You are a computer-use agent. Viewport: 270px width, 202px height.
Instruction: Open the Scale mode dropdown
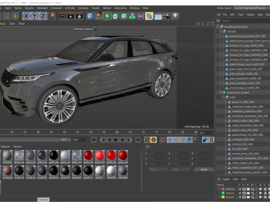[x=181, y=169]
